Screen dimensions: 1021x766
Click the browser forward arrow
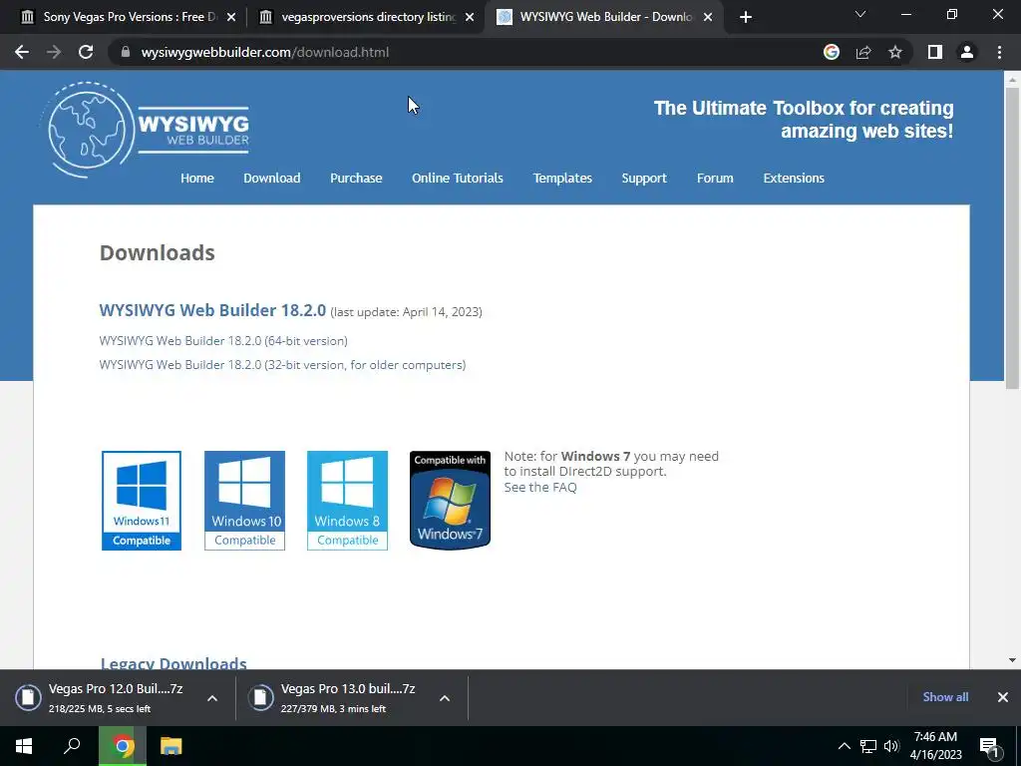(54, 52)
